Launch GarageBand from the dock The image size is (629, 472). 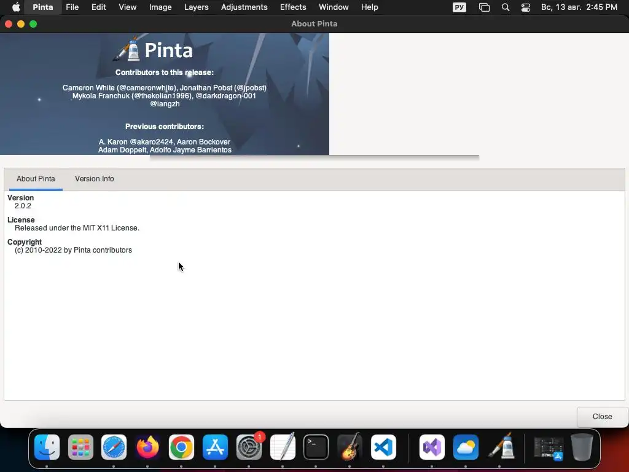pos(350,447)
